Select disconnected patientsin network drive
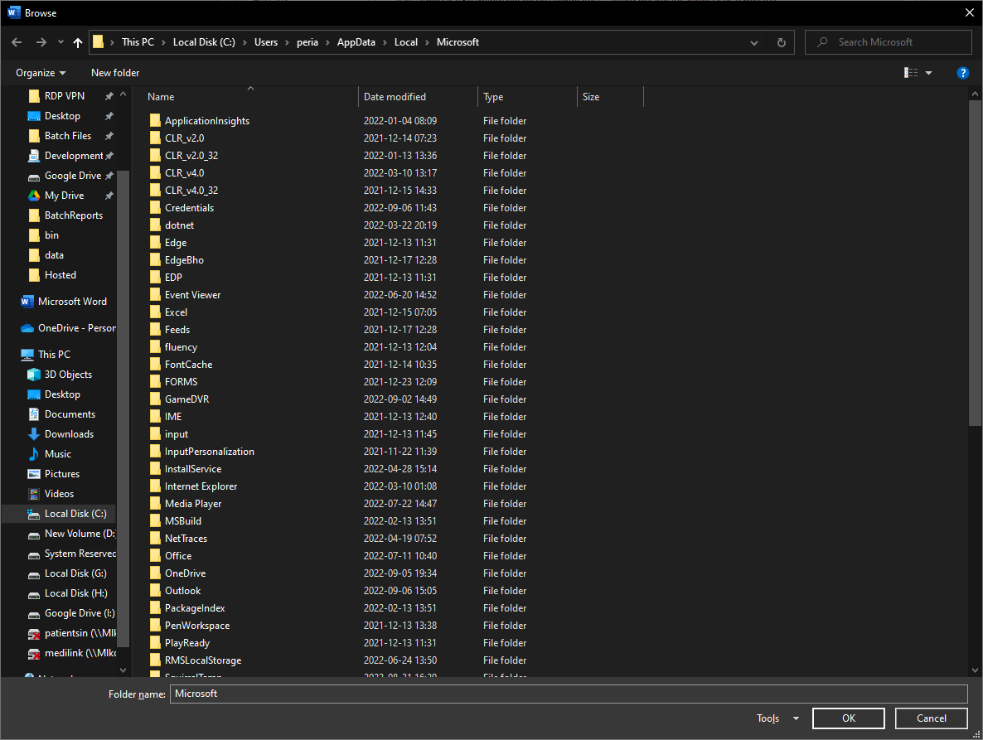The image size is (983, 740). (x=80, y=633)
